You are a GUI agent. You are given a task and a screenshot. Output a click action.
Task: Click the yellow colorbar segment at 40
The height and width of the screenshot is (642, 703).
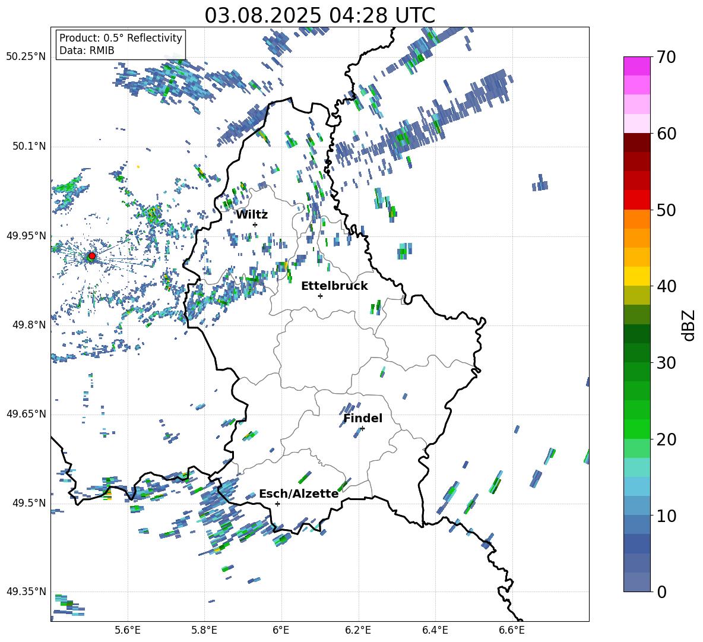click(x=636, y=276)
